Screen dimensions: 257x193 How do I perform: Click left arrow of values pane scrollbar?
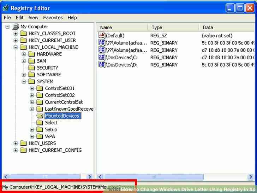coord(100,177)
